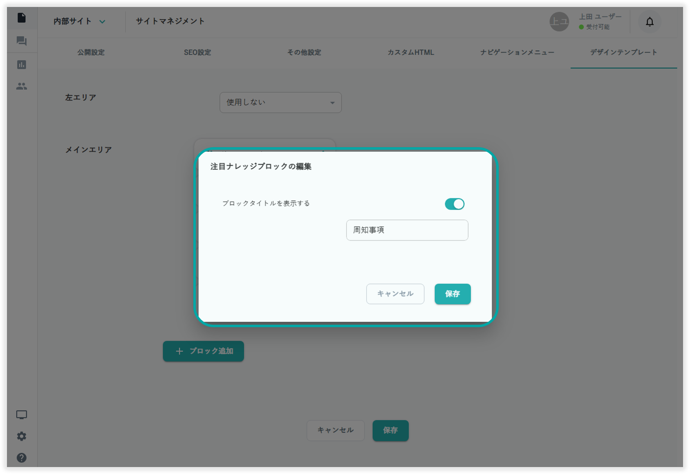The width and height of the screenshot is (690, 474).
Task: Click the ブロック追加 button
Action: click(204, 351)
